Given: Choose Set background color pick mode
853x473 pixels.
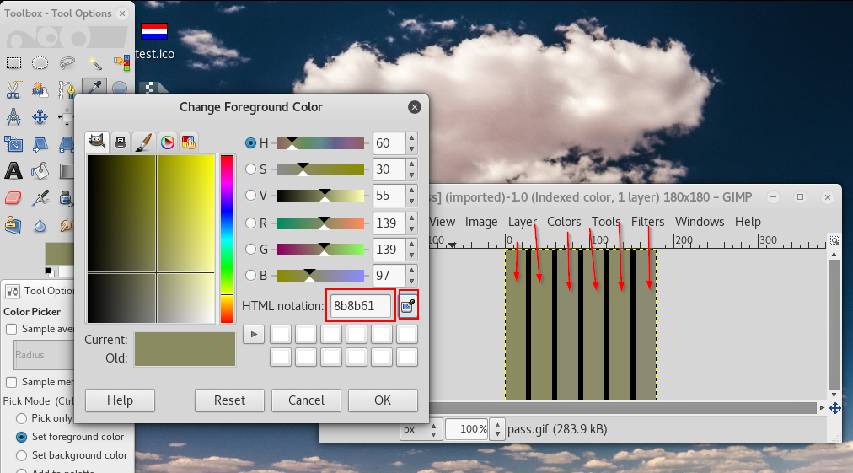Looking at the screenshot, I should point(21,455).
